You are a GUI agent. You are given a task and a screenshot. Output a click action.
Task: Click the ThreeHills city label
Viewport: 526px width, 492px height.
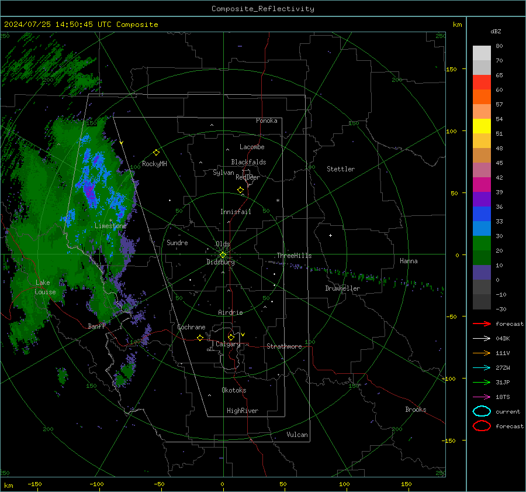coord(294,256)
